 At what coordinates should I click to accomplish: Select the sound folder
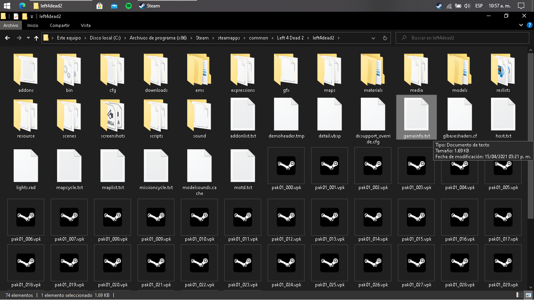(199, 118)
